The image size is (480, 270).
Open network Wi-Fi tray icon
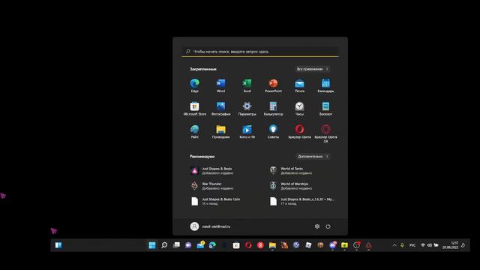(423, 245)
